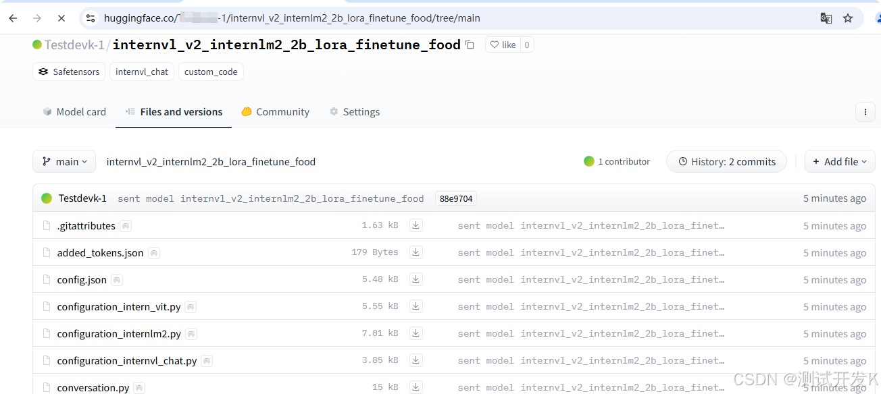Download the configuration_intern_vit.py file
Viewport: 881px width, 394px height.
pyautogui.click(x=416, y=306)
